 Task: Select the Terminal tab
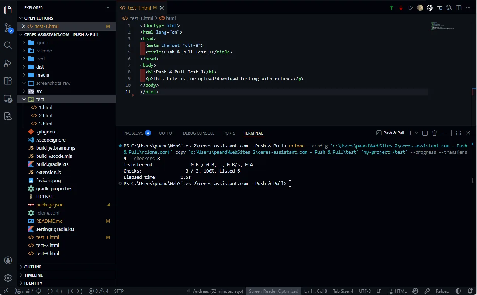click(253, 133)
